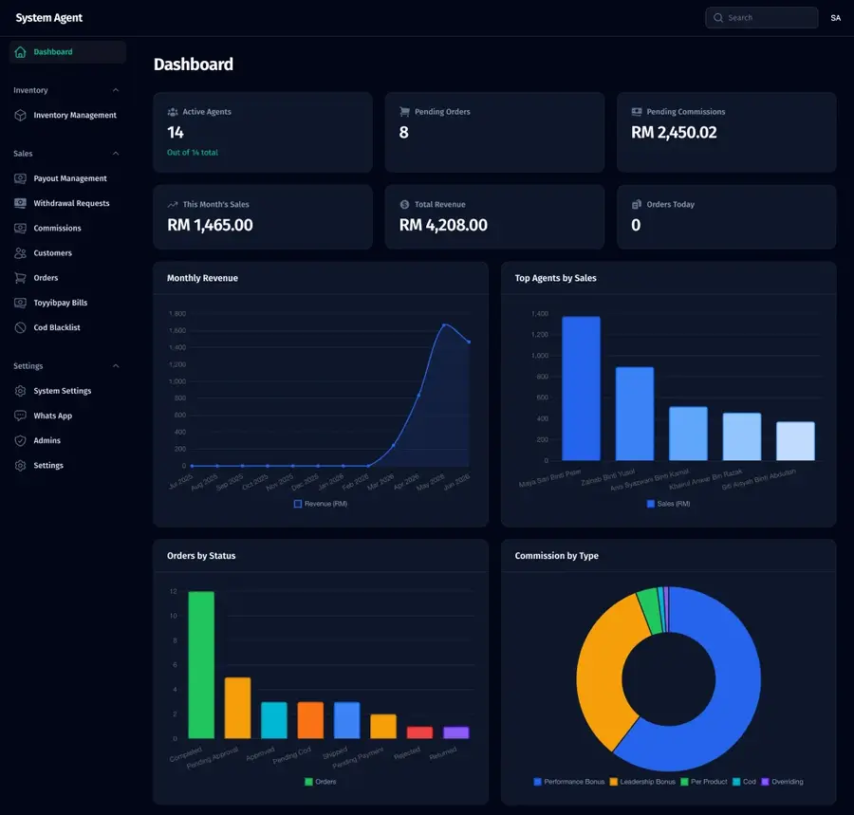Screen dimensions: 854x815
Task: Click the Active Agents people icon
Action: 173,112
